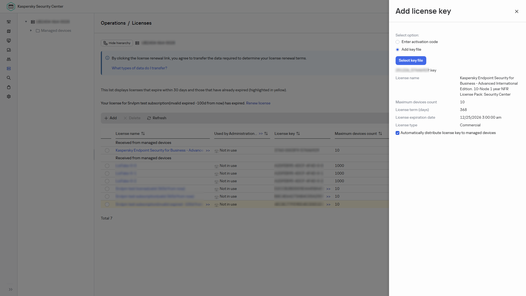Viewport: 526px width, 296px height.
Task: Refresh the license list
Action: [157, 118]
